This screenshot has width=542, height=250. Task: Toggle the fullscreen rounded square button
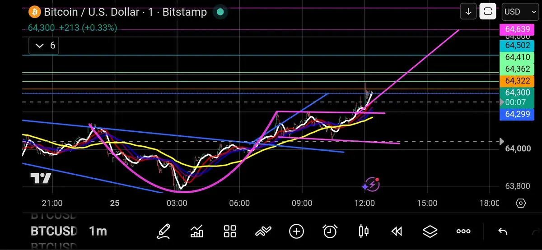tap(488, 12)
